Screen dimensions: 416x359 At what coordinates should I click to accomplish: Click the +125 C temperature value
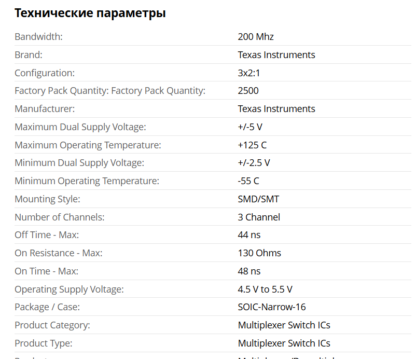click(252, 145)
